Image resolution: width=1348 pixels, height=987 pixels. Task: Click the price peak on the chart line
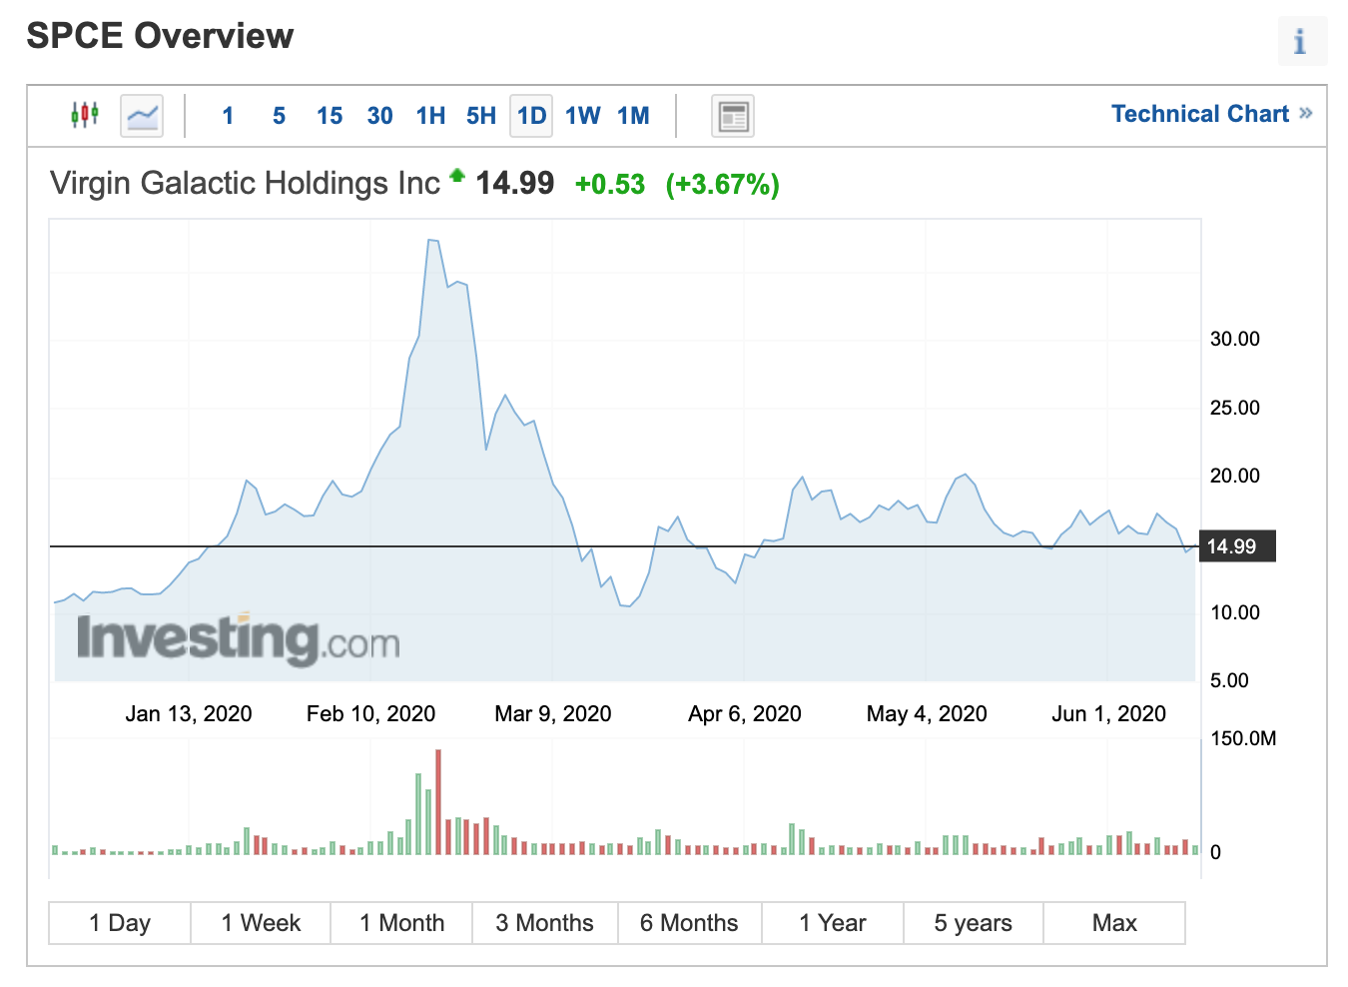click(x=431, y=240)
